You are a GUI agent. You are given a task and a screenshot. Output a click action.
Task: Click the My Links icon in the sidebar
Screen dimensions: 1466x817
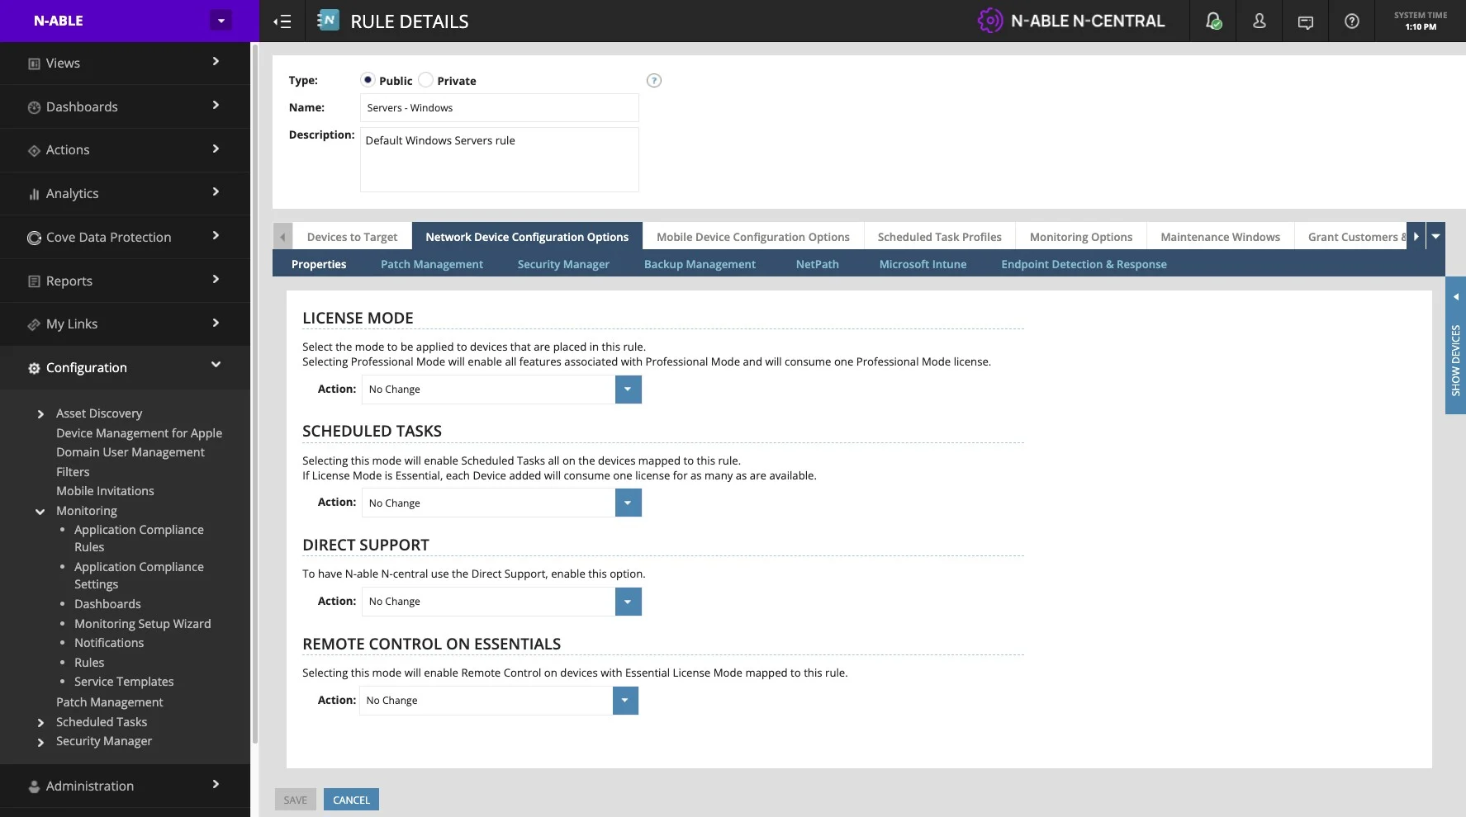[x=34, y=324]
